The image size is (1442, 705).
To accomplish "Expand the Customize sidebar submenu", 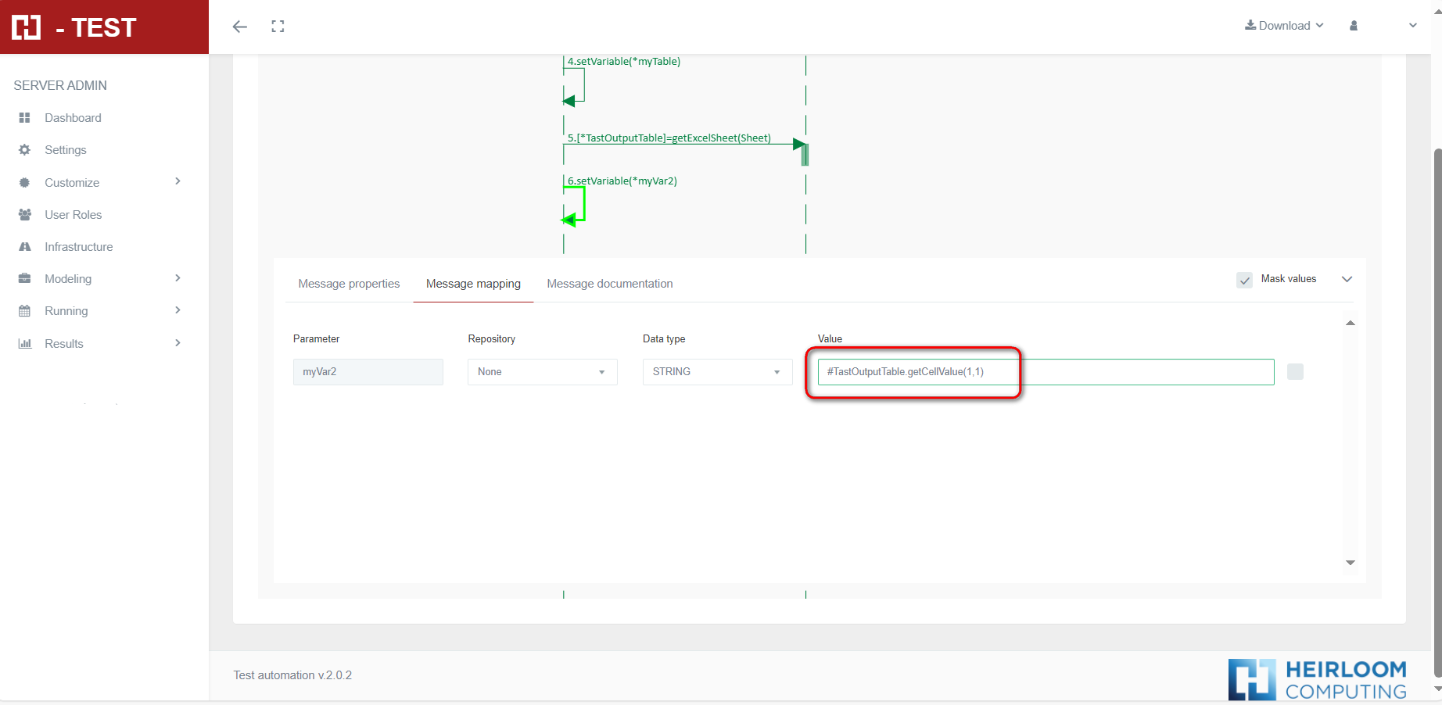I will (x=178, y=182).
